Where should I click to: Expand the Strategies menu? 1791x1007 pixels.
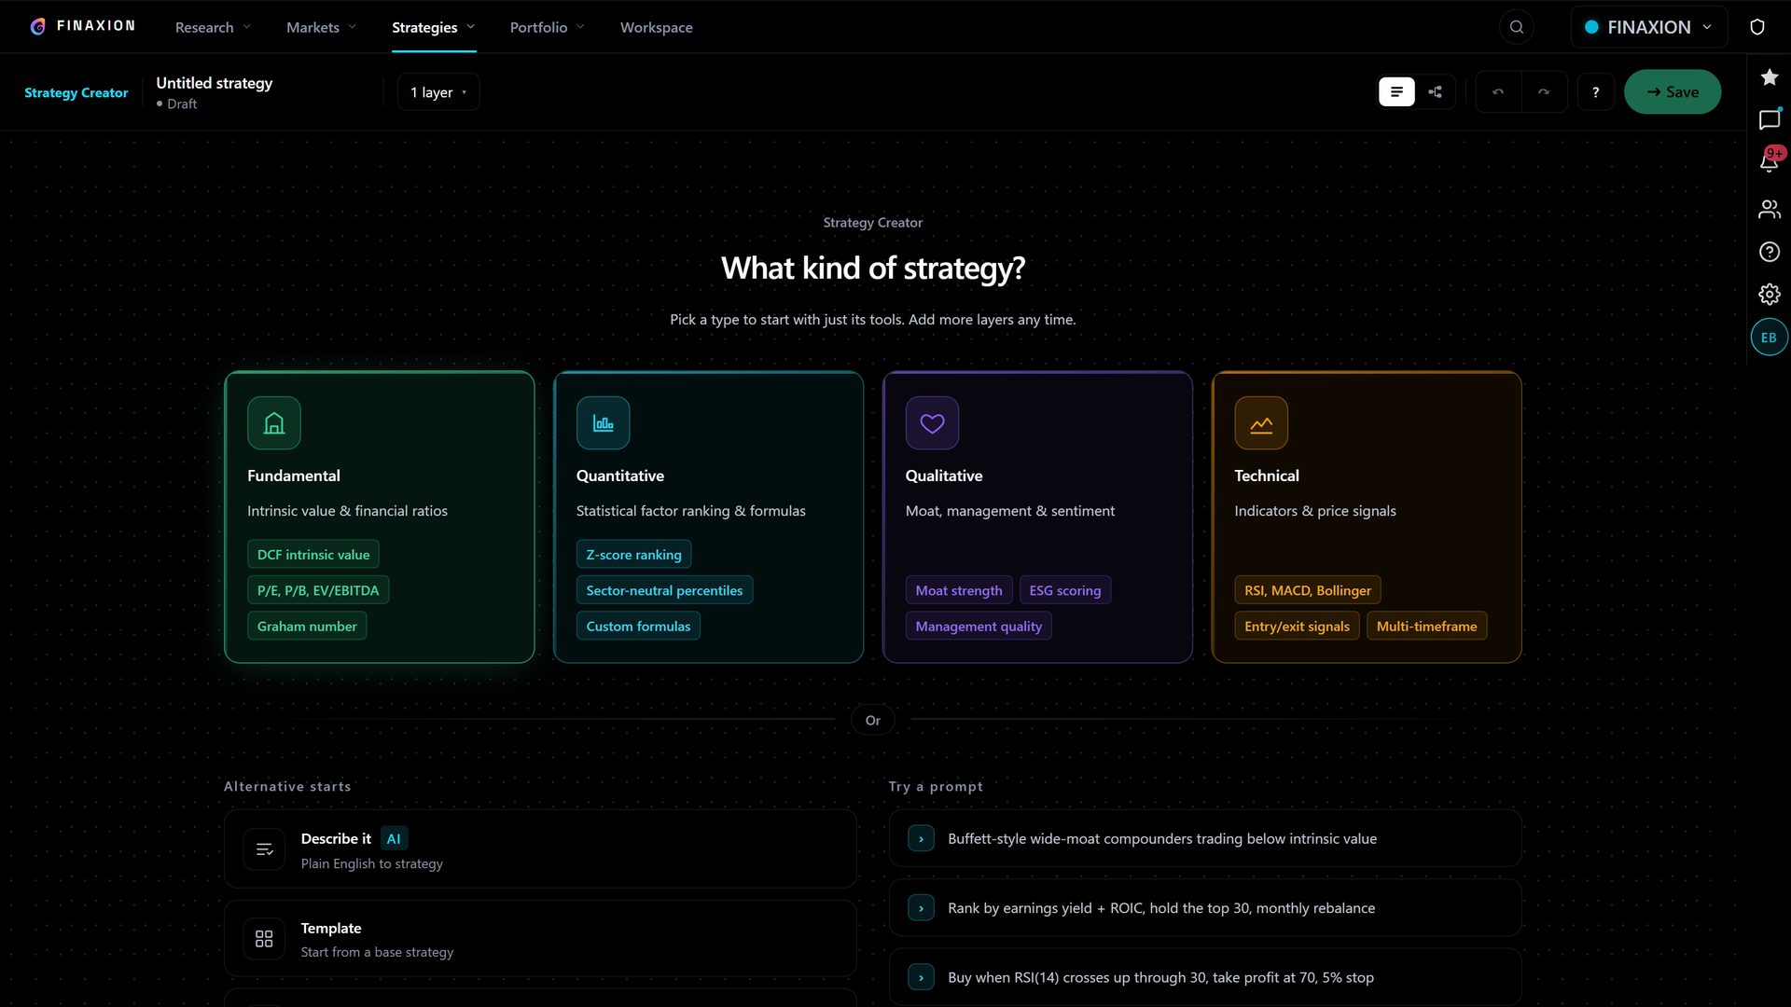click(x=434, y=27)
